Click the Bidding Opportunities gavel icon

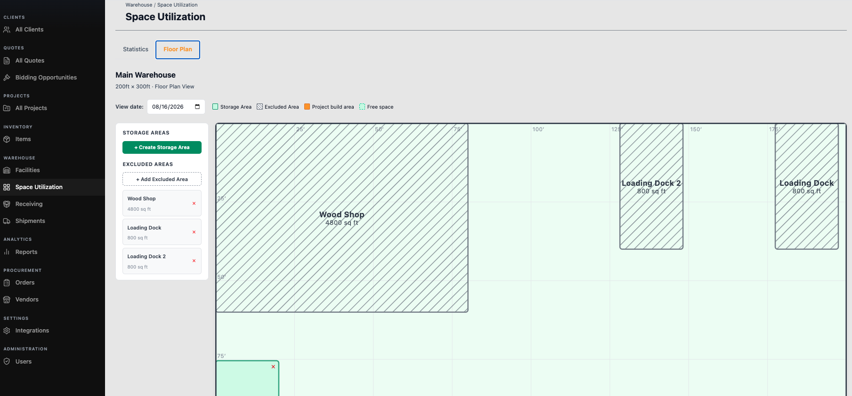coord(7,78)
